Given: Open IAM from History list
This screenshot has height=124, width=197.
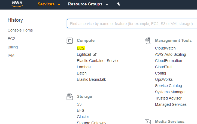Looking at the screenshot, I should click(11, 55).
